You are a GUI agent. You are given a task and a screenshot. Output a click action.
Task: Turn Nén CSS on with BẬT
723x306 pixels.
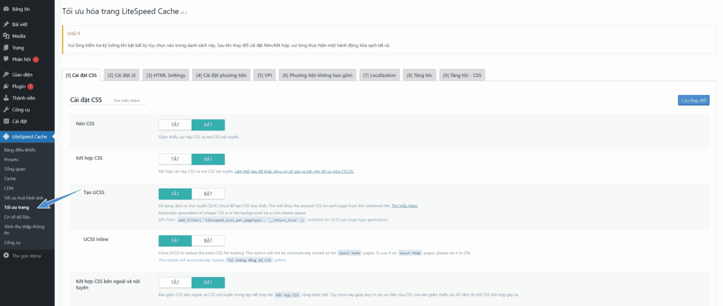[208, 124]
